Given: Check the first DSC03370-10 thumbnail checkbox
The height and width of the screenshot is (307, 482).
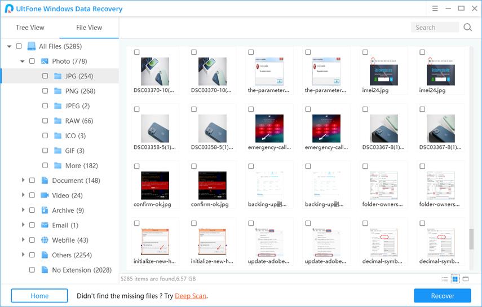Looking at the screenshot, I should coord(137,52).
